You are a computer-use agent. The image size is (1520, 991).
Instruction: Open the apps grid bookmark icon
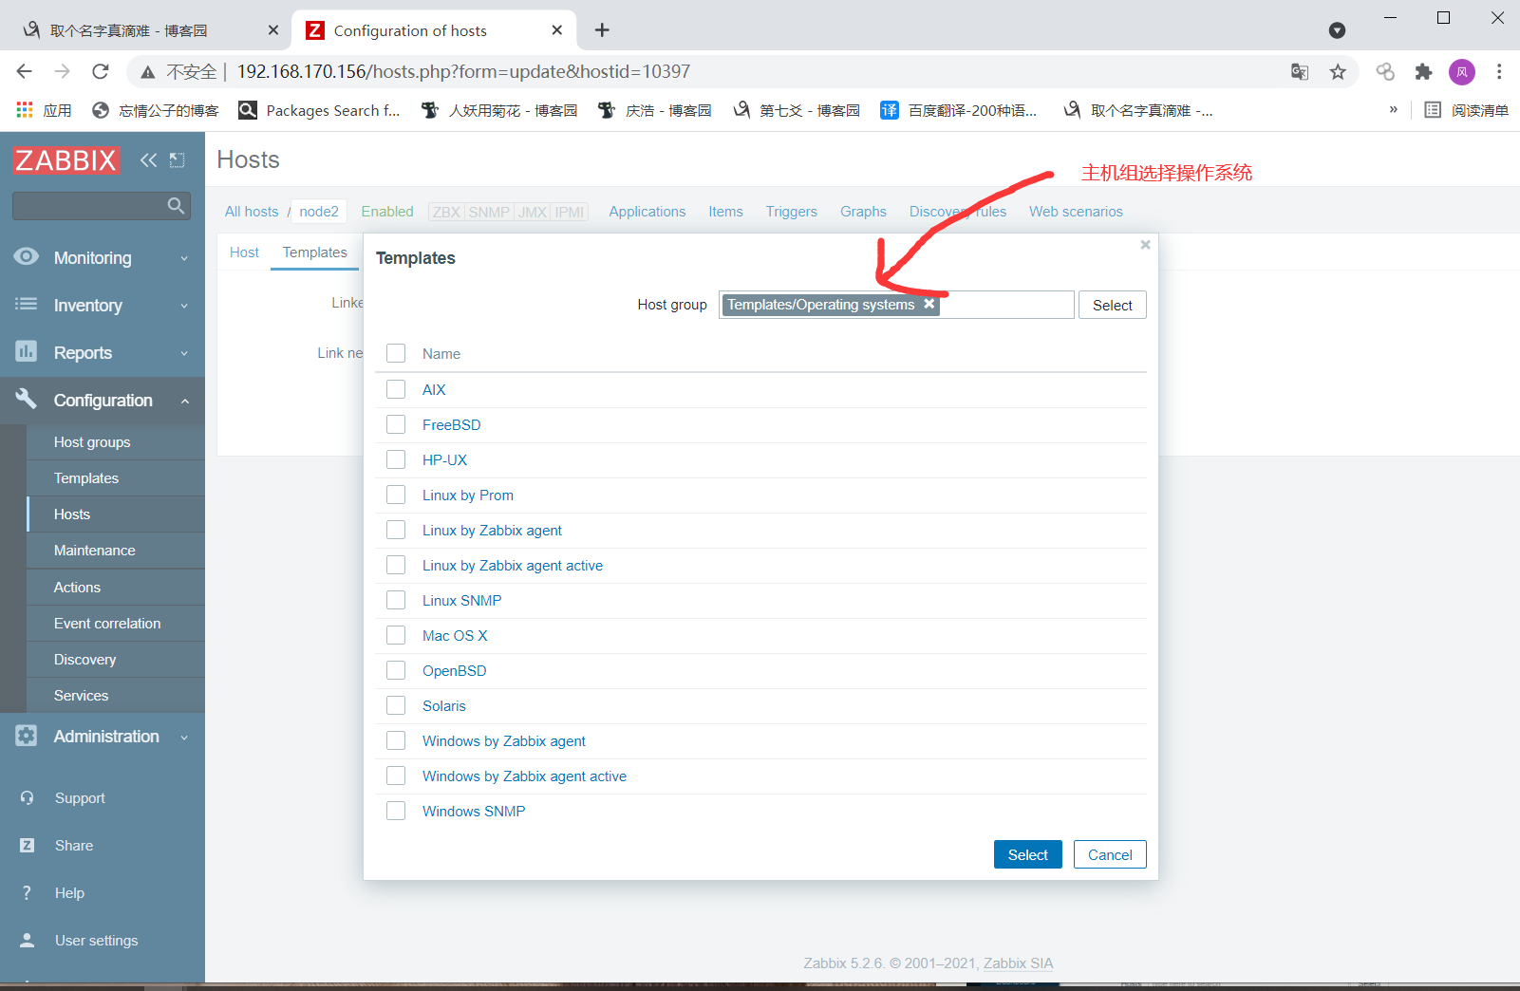pos(25,110)
